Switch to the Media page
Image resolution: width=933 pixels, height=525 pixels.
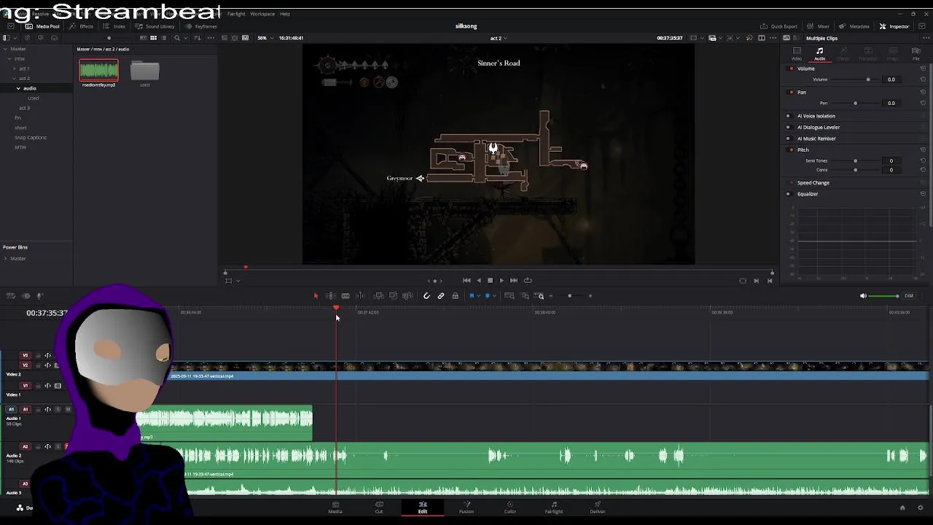pyautogui.click(x=335, y=507)
